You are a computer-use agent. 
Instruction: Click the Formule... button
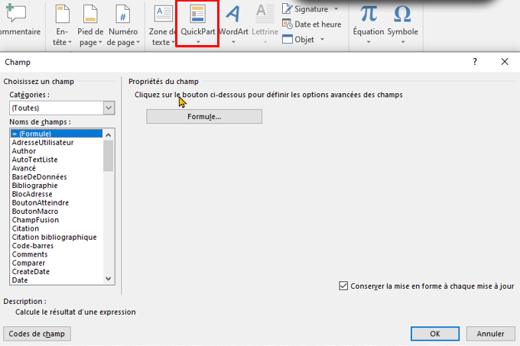click(x=204, y=117)
